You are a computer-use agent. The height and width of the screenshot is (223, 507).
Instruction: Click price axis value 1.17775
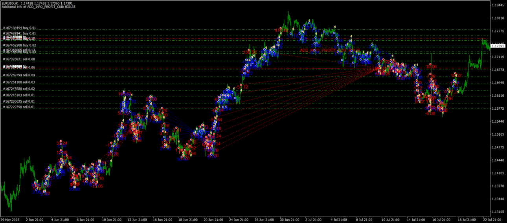[x=498, y=31]
